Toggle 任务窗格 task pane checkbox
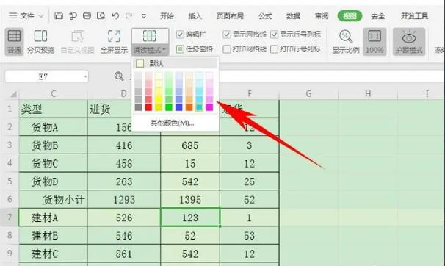This screenshot has height=266, width=445. click(180, 49)
